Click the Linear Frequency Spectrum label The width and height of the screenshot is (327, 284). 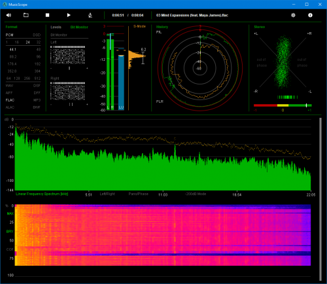pos(42,194)
